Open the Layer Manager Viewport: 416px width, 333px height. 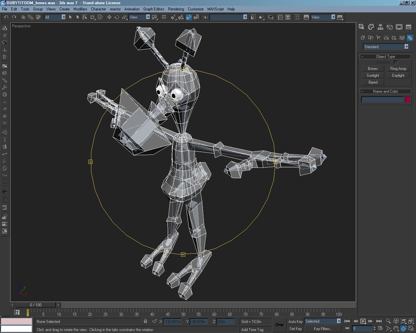point(271,17)
